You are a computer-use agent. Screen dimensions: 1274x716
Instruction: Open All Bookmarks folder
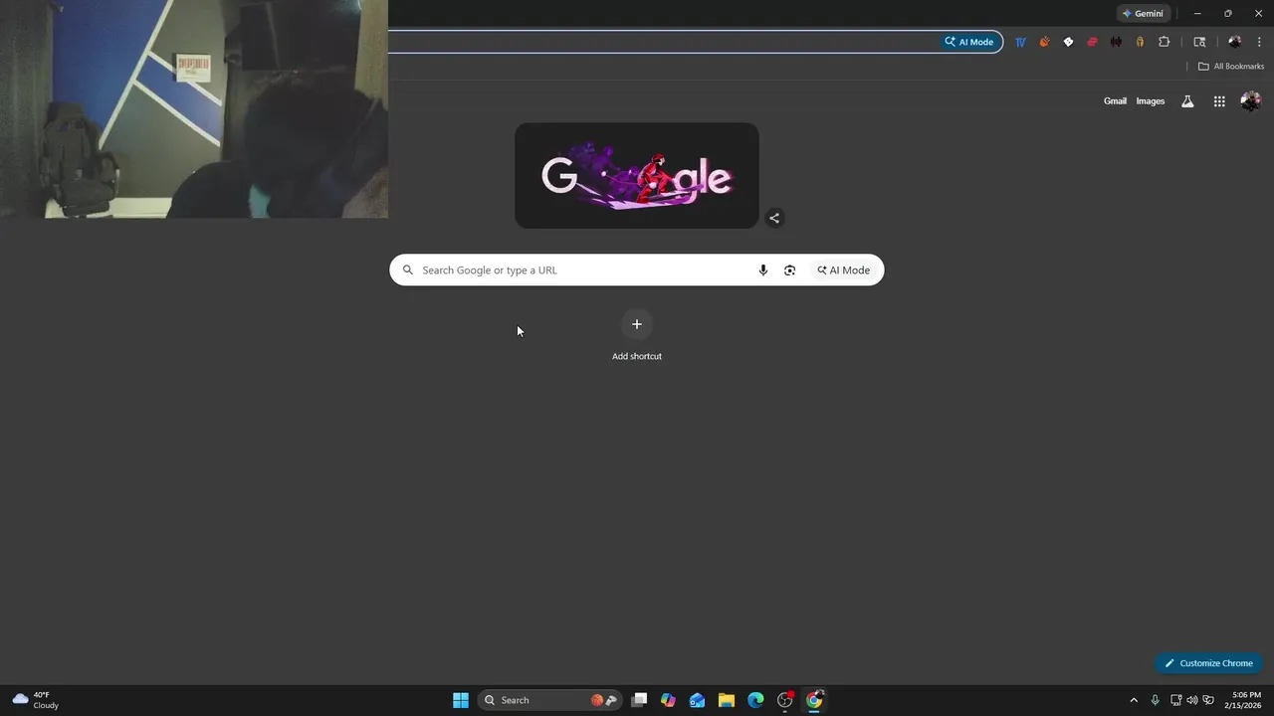(x=1231, y=67)
